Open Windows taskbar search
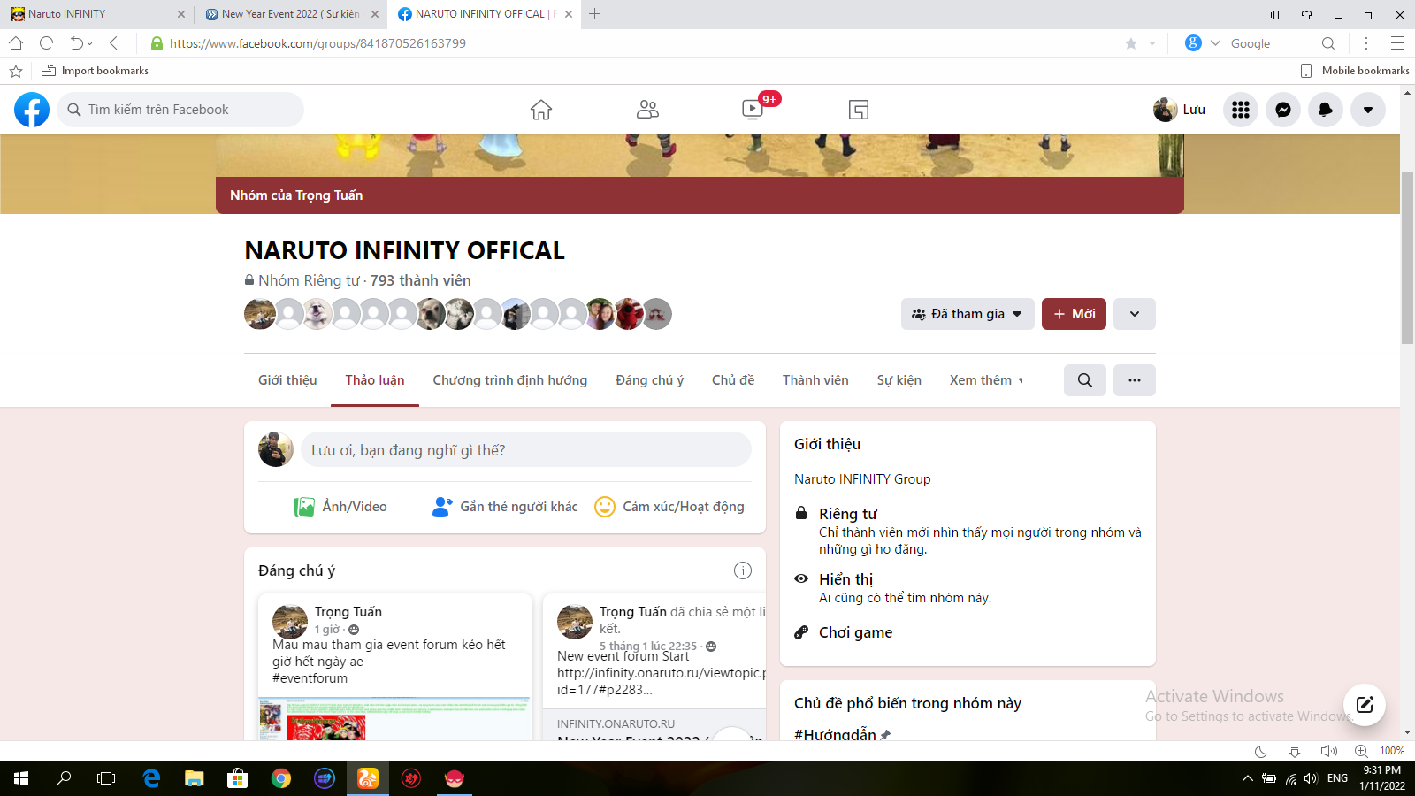1415x796 pixels. click(x=64, y=778)
